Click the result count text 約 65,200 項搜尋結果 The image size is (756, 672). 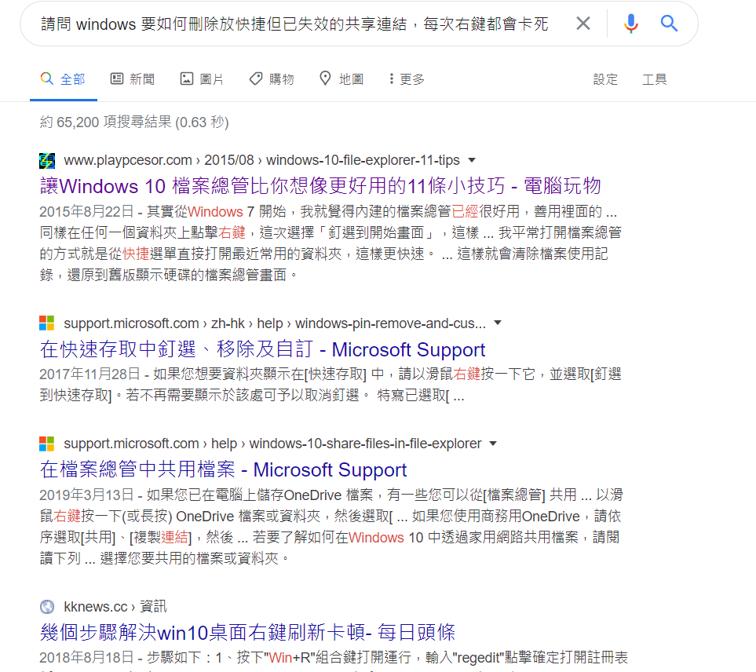pyautogui.click(x=134, y=122)
